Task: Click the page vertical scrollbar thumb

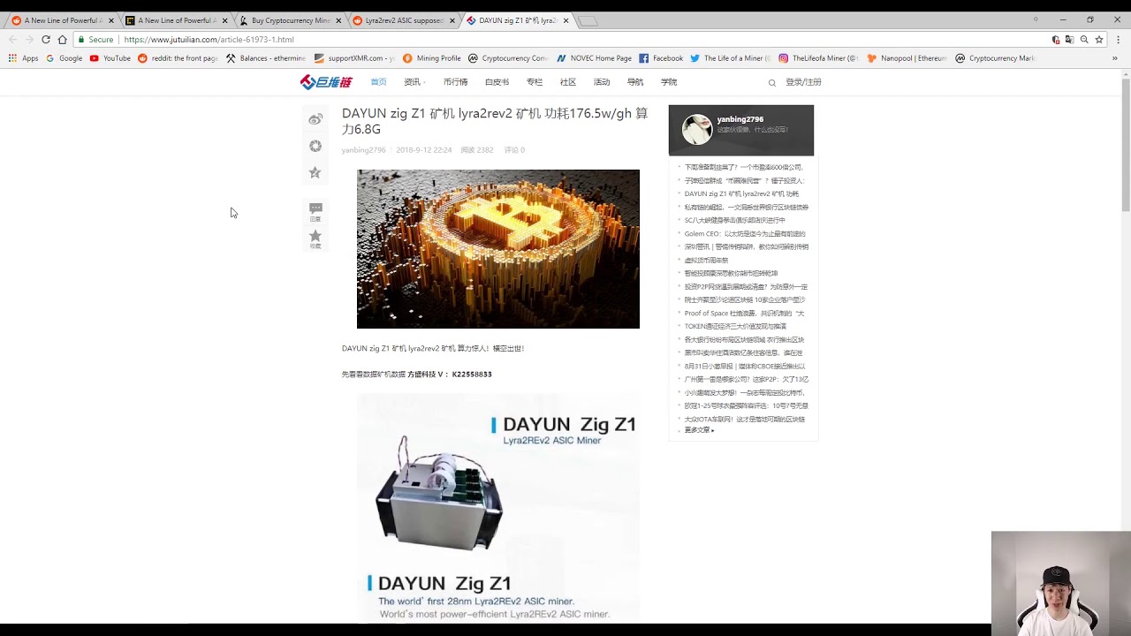Action: 1125,146
